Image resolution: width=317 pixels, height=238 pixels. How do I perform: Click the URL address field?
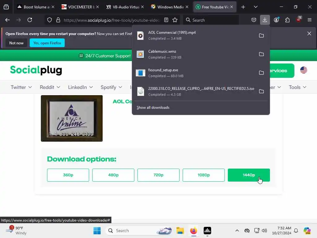pos(111,20)
